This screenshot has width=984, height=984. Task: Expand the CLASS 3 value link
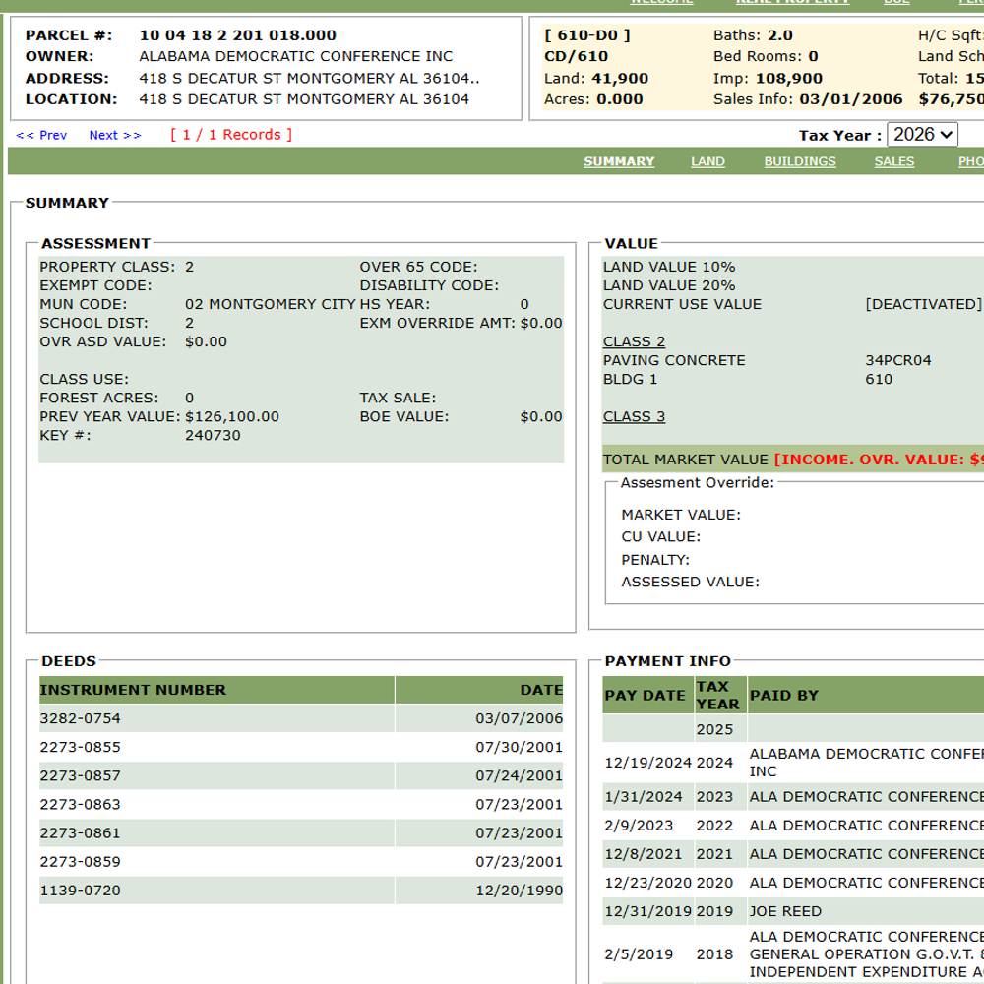coord(634,416)
